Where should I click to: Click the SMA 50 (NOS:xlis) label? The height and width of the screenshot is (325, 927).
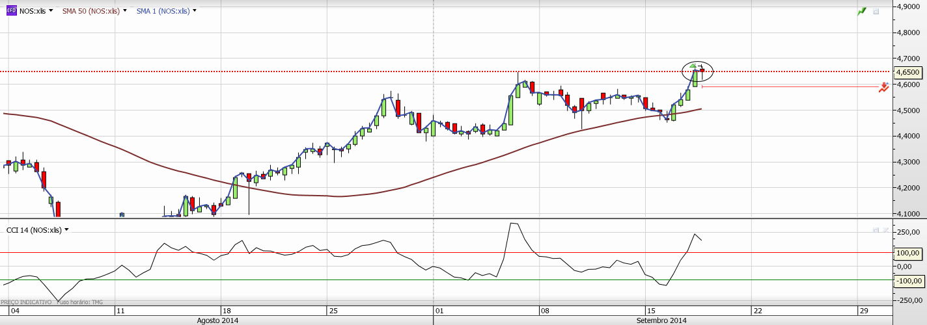coord(90,11)
